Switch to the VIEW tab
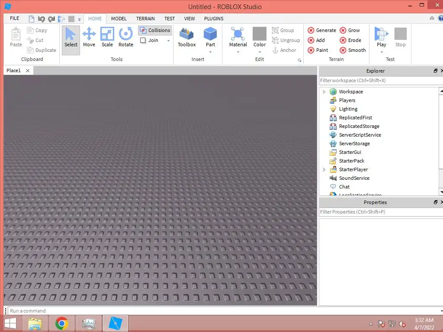This screenshot has width=443, height=332. pyautogui.click(x=189, y=19)
